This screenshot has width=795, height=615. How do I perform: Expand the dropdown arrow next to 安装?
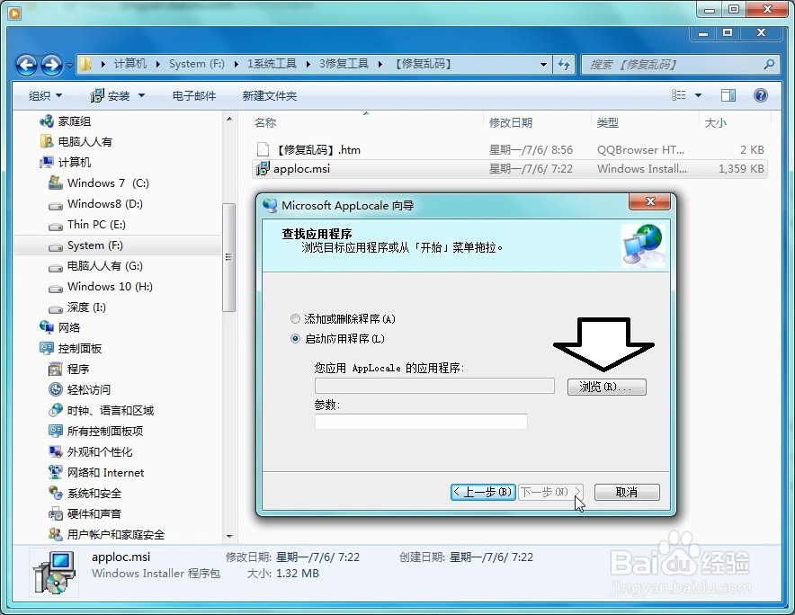pyautogui.click(x=141, y=95)
